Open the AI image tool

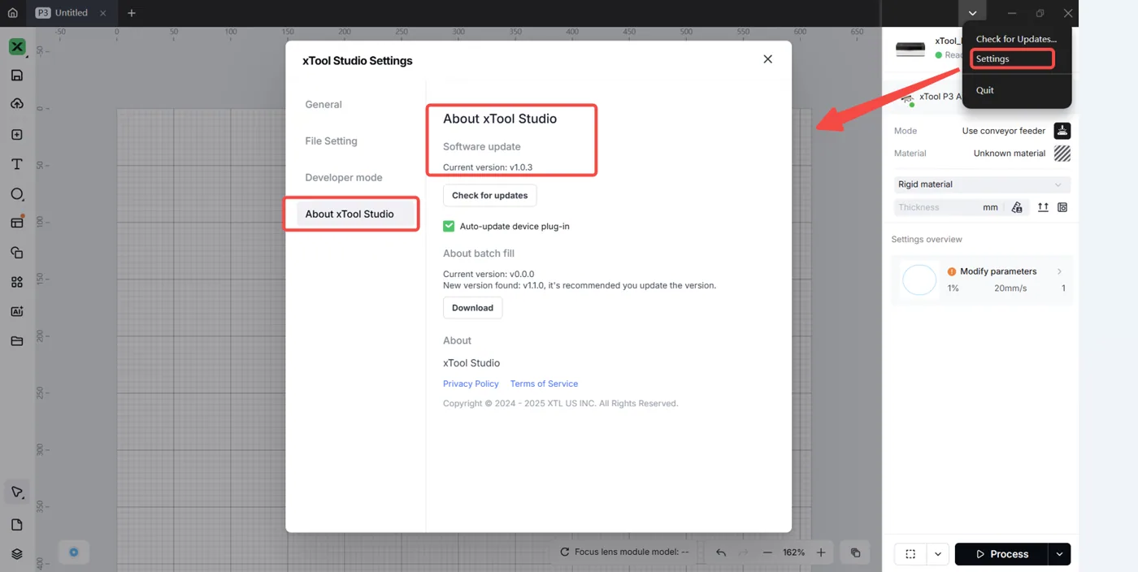17,312
